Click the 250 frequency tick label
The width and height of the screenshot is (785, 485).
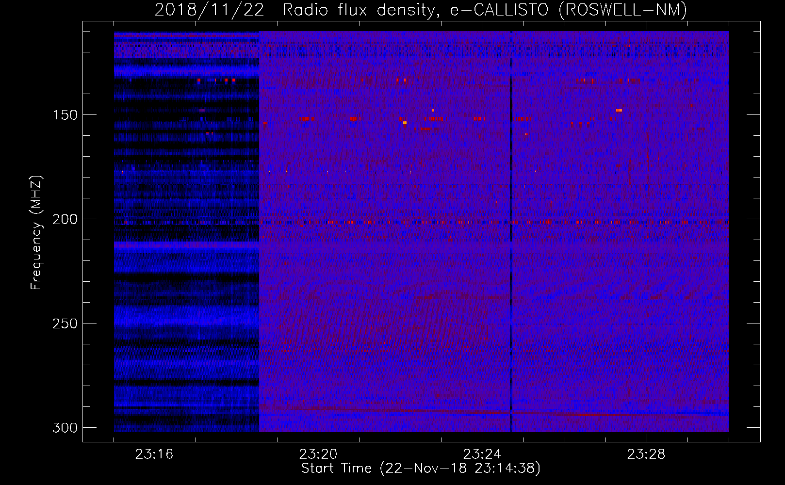pos(65,323)
